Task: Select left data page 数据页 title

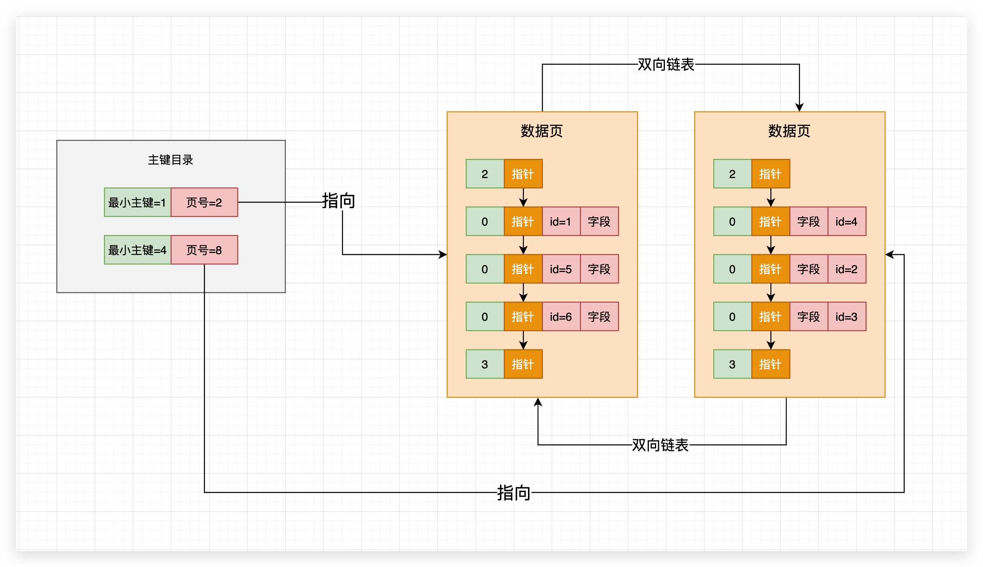Action: click(x=542, y=131)
